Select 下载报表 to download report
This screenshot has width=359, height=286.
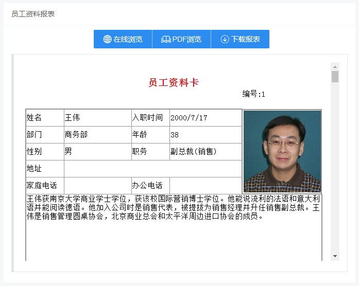coord(240,39)
